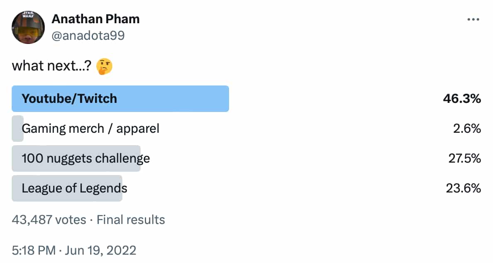Click the 43,487 votes count
The width and height of the screenshot is (493, 263).
pos(49,219)
